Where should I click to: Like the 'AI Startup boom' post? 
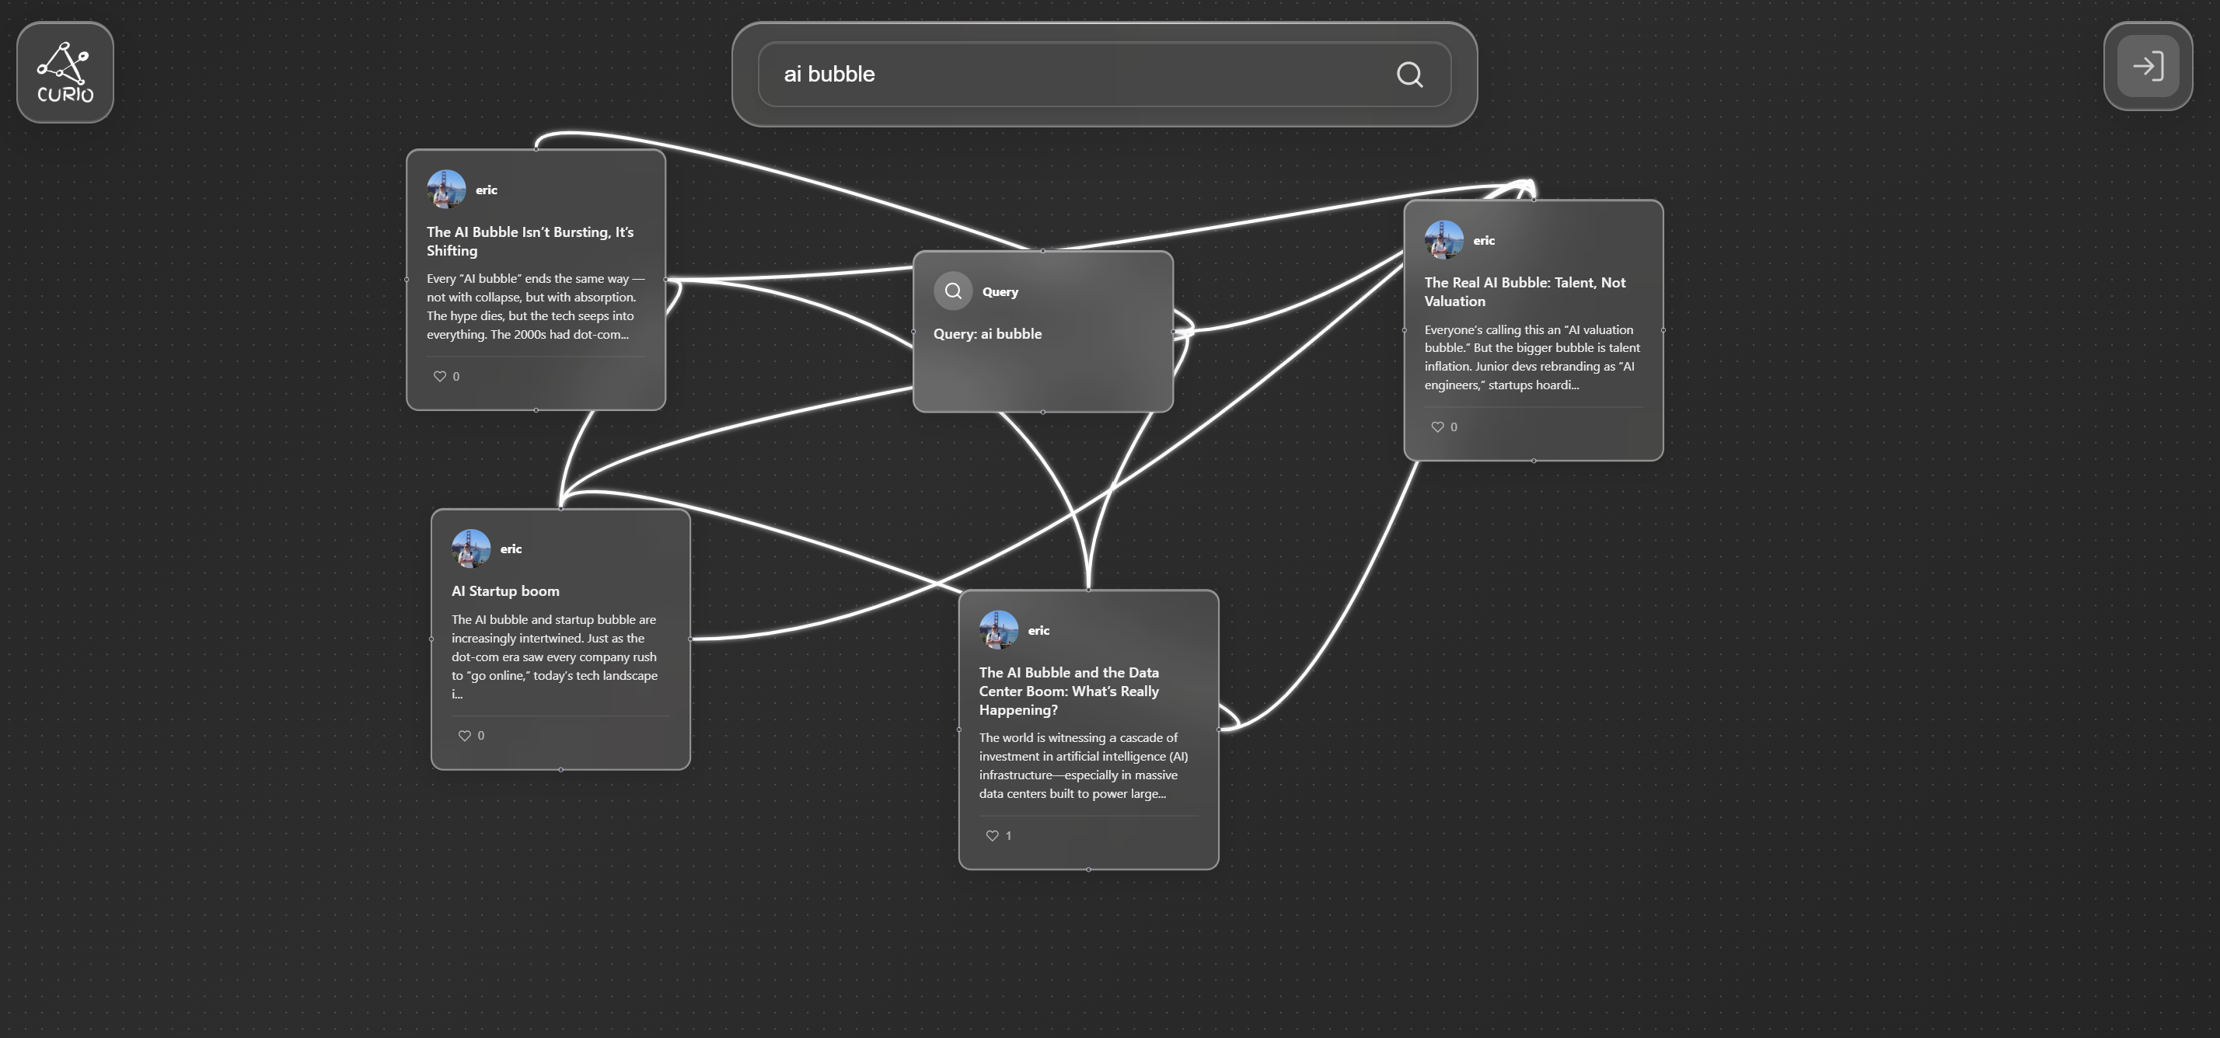point(465,736)
